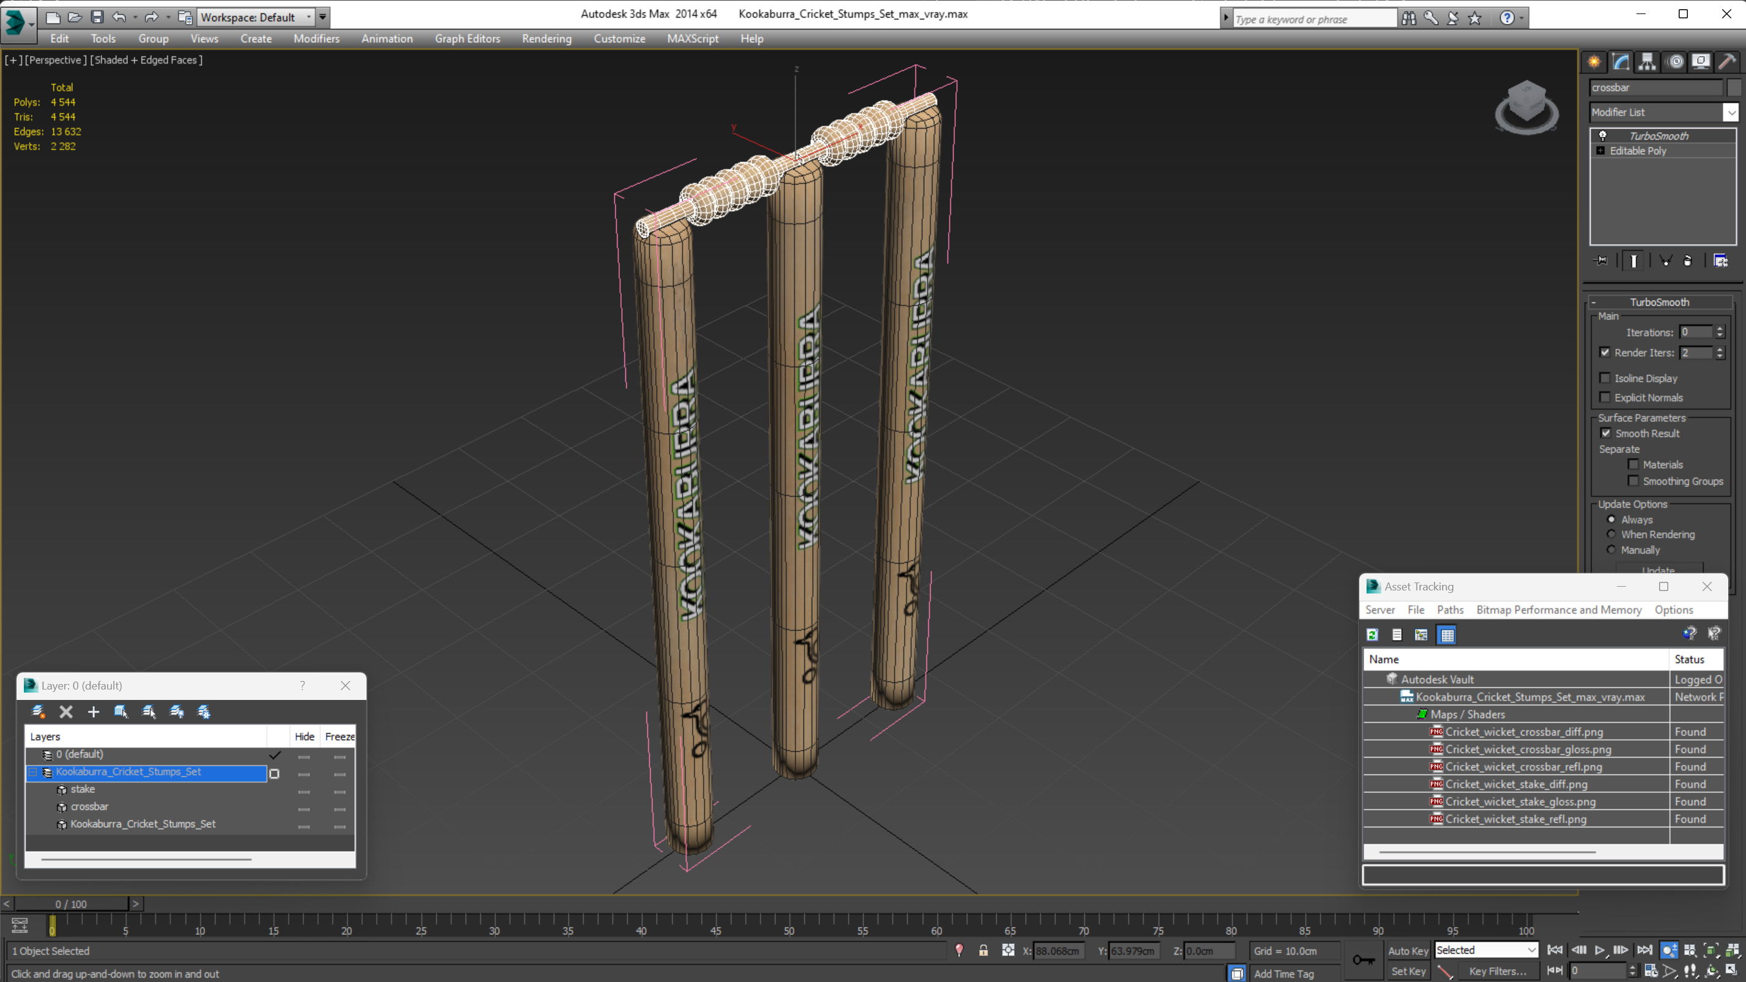The image size is (1746, 982).
Task: Increase TurboSmooth Iterations spinner
Action: [1720, 329]
